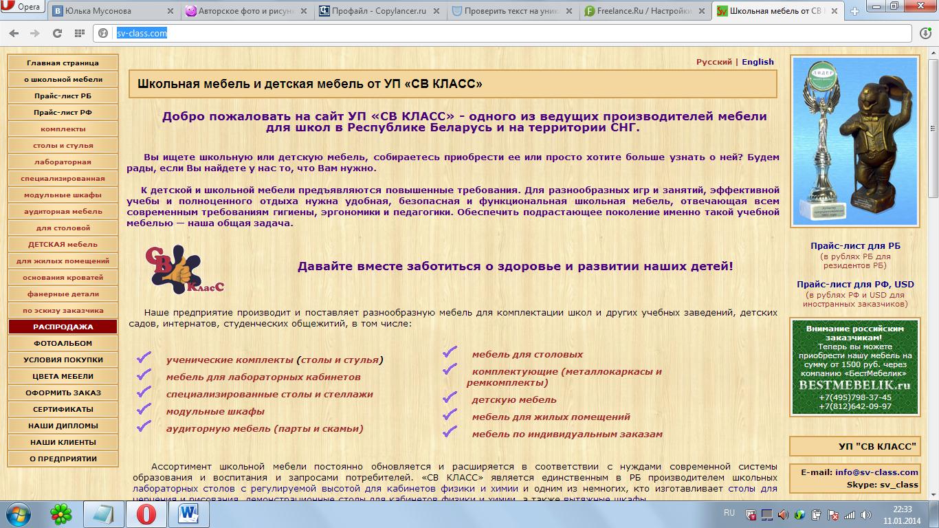939x528 pixels.
Task: Open the столы и стулья link in list
Action: [340, 360]
